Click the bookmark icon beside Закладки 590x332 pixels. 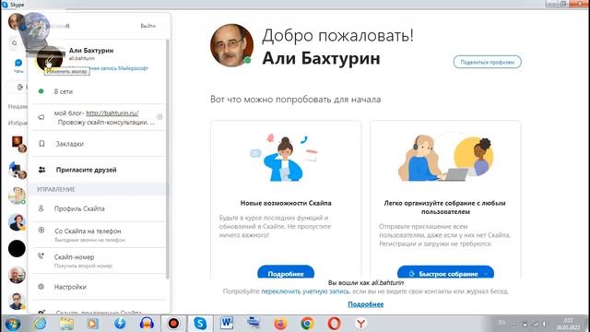click(x=41, y=144)
